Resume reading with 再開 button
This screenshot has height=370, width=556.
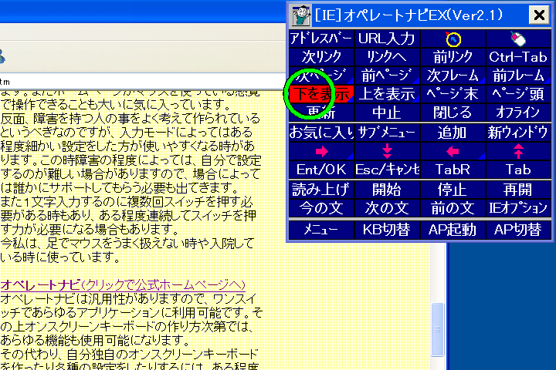click(518, 190)
